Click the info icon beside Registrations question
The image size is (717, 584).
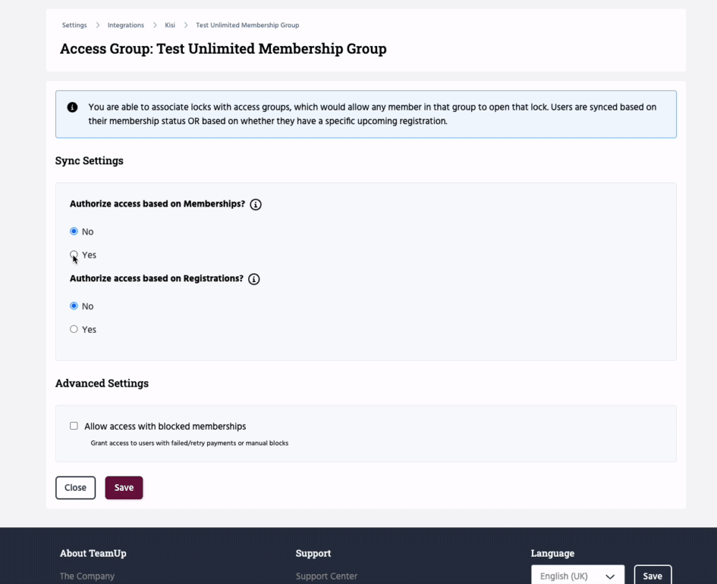point(254,279)
